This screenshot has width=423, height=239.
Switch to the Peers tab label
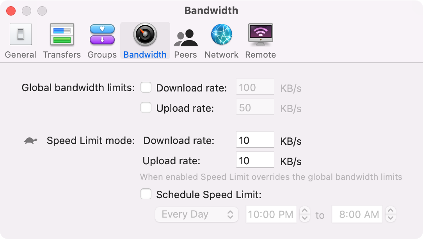click(x=186, y=54)
